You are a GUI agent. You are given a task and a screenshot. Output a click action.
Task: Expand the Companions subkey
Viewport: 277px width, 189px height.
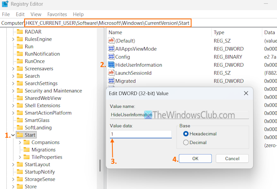(x=20, y=142)
